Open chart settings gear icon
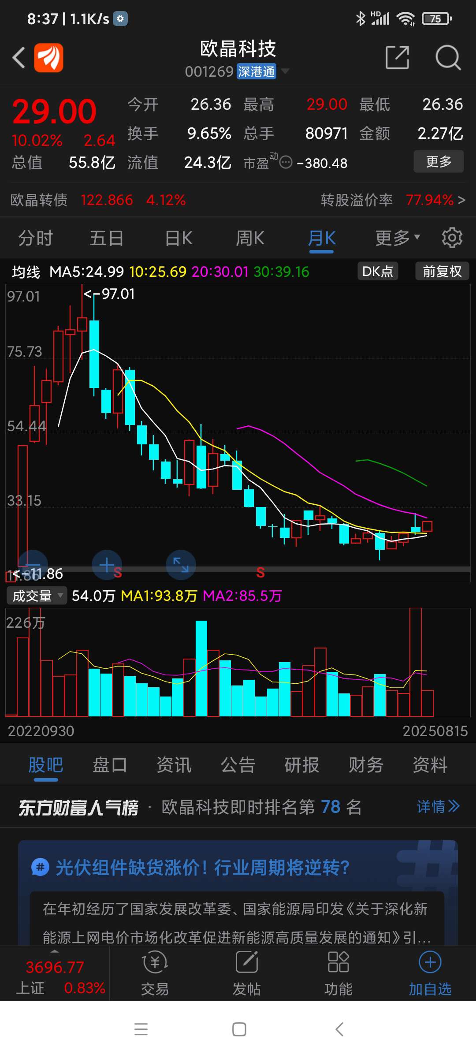The height and width of the screenshot is (1058, 476). [452, 238]
